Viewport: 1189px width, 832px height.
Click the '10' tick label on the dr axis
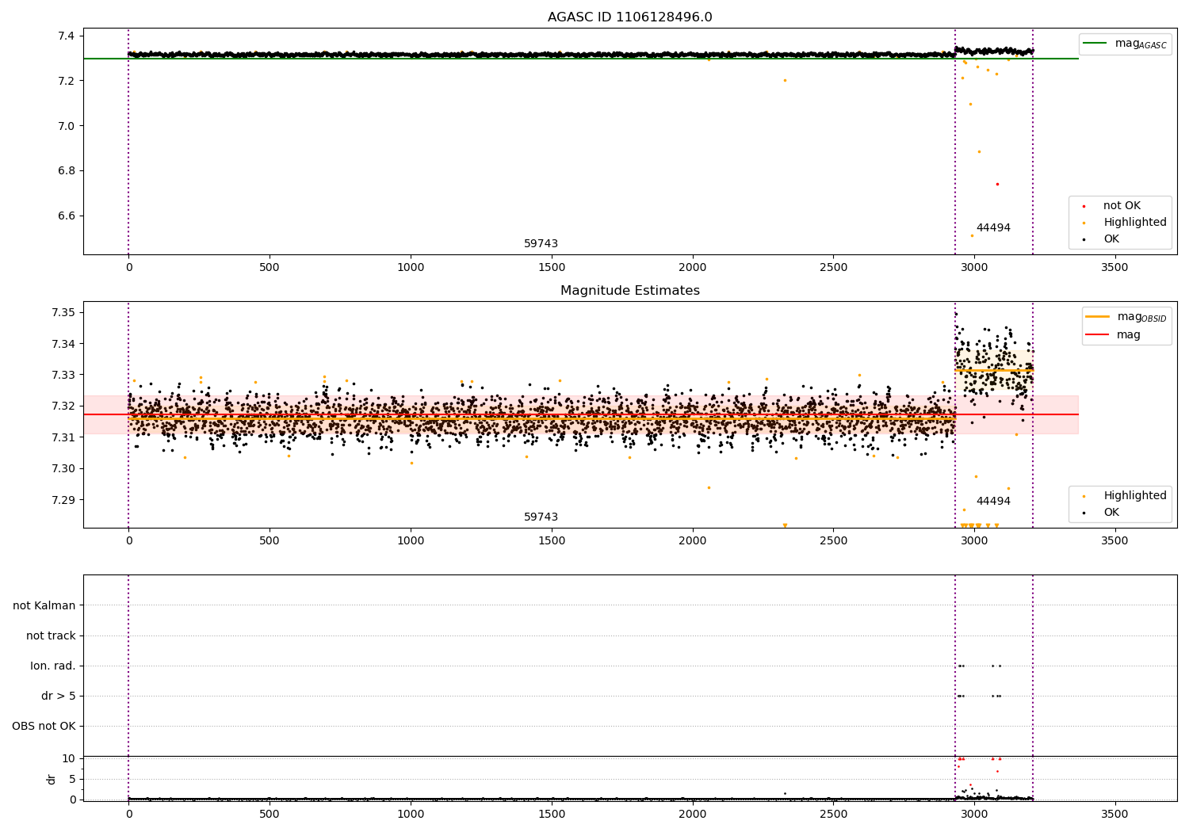point(69,759)
